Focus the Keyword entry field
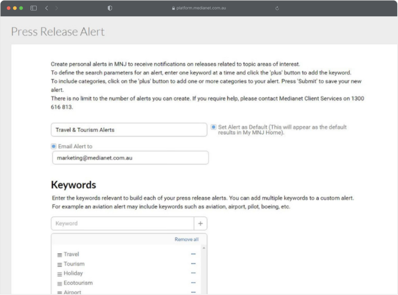This screenshot has width=398, height=295. [122, 223]
